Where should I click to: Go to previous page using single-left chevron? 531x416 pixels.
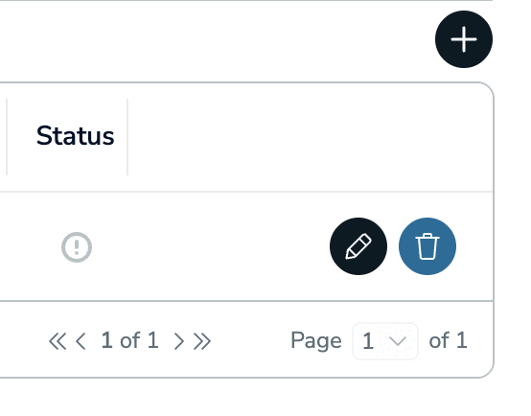tap(81, 341)
